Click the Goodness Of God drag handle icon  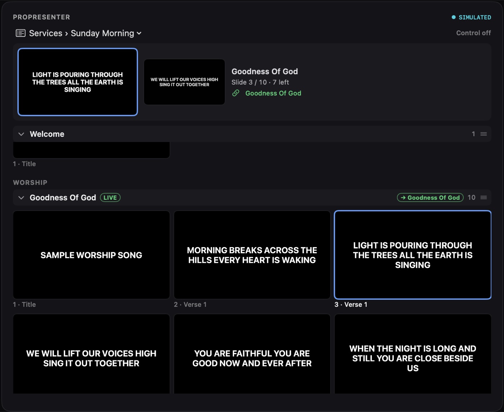(x=483, y=198)
